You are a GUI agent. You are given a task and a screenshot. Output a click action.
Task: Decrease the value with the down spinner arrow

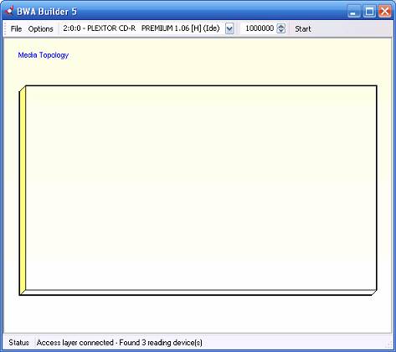281,31
